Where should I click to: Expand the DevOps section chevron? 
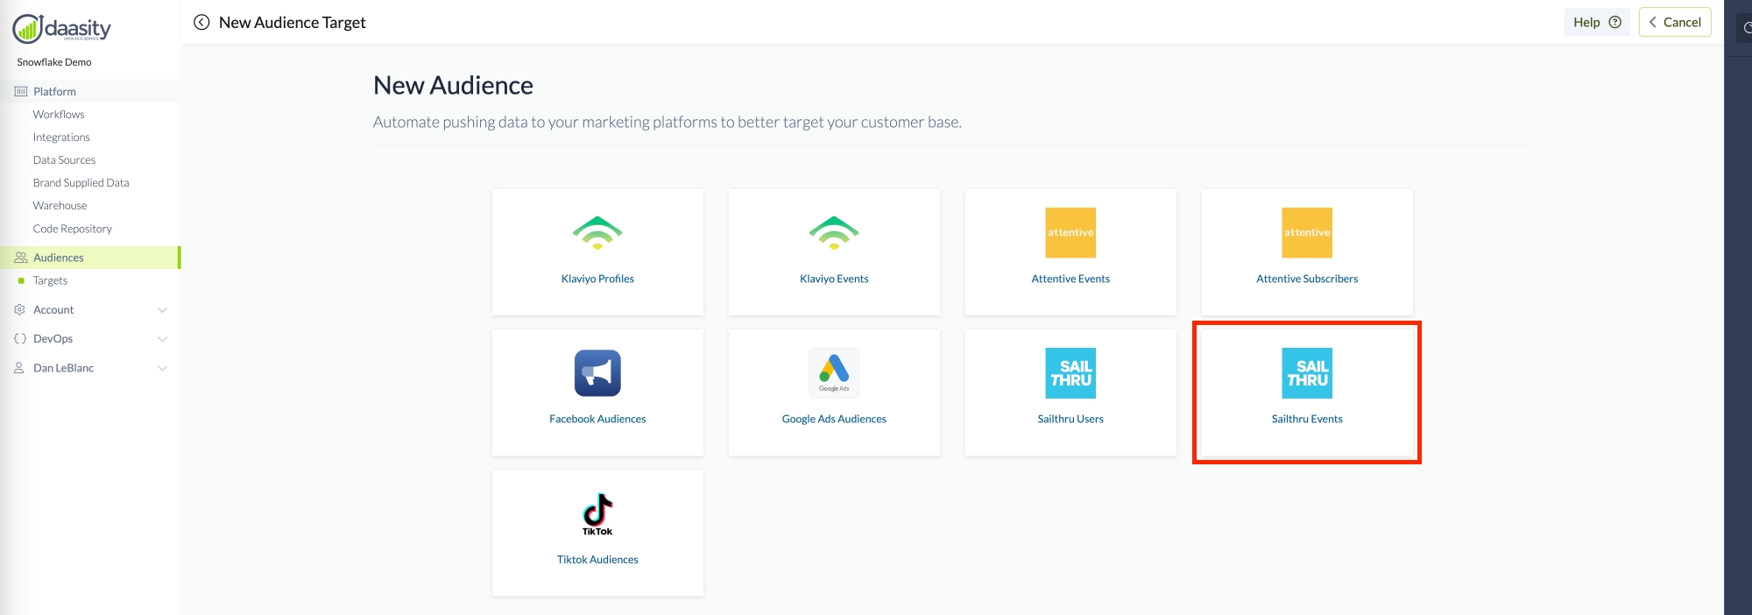click(162, 339)
